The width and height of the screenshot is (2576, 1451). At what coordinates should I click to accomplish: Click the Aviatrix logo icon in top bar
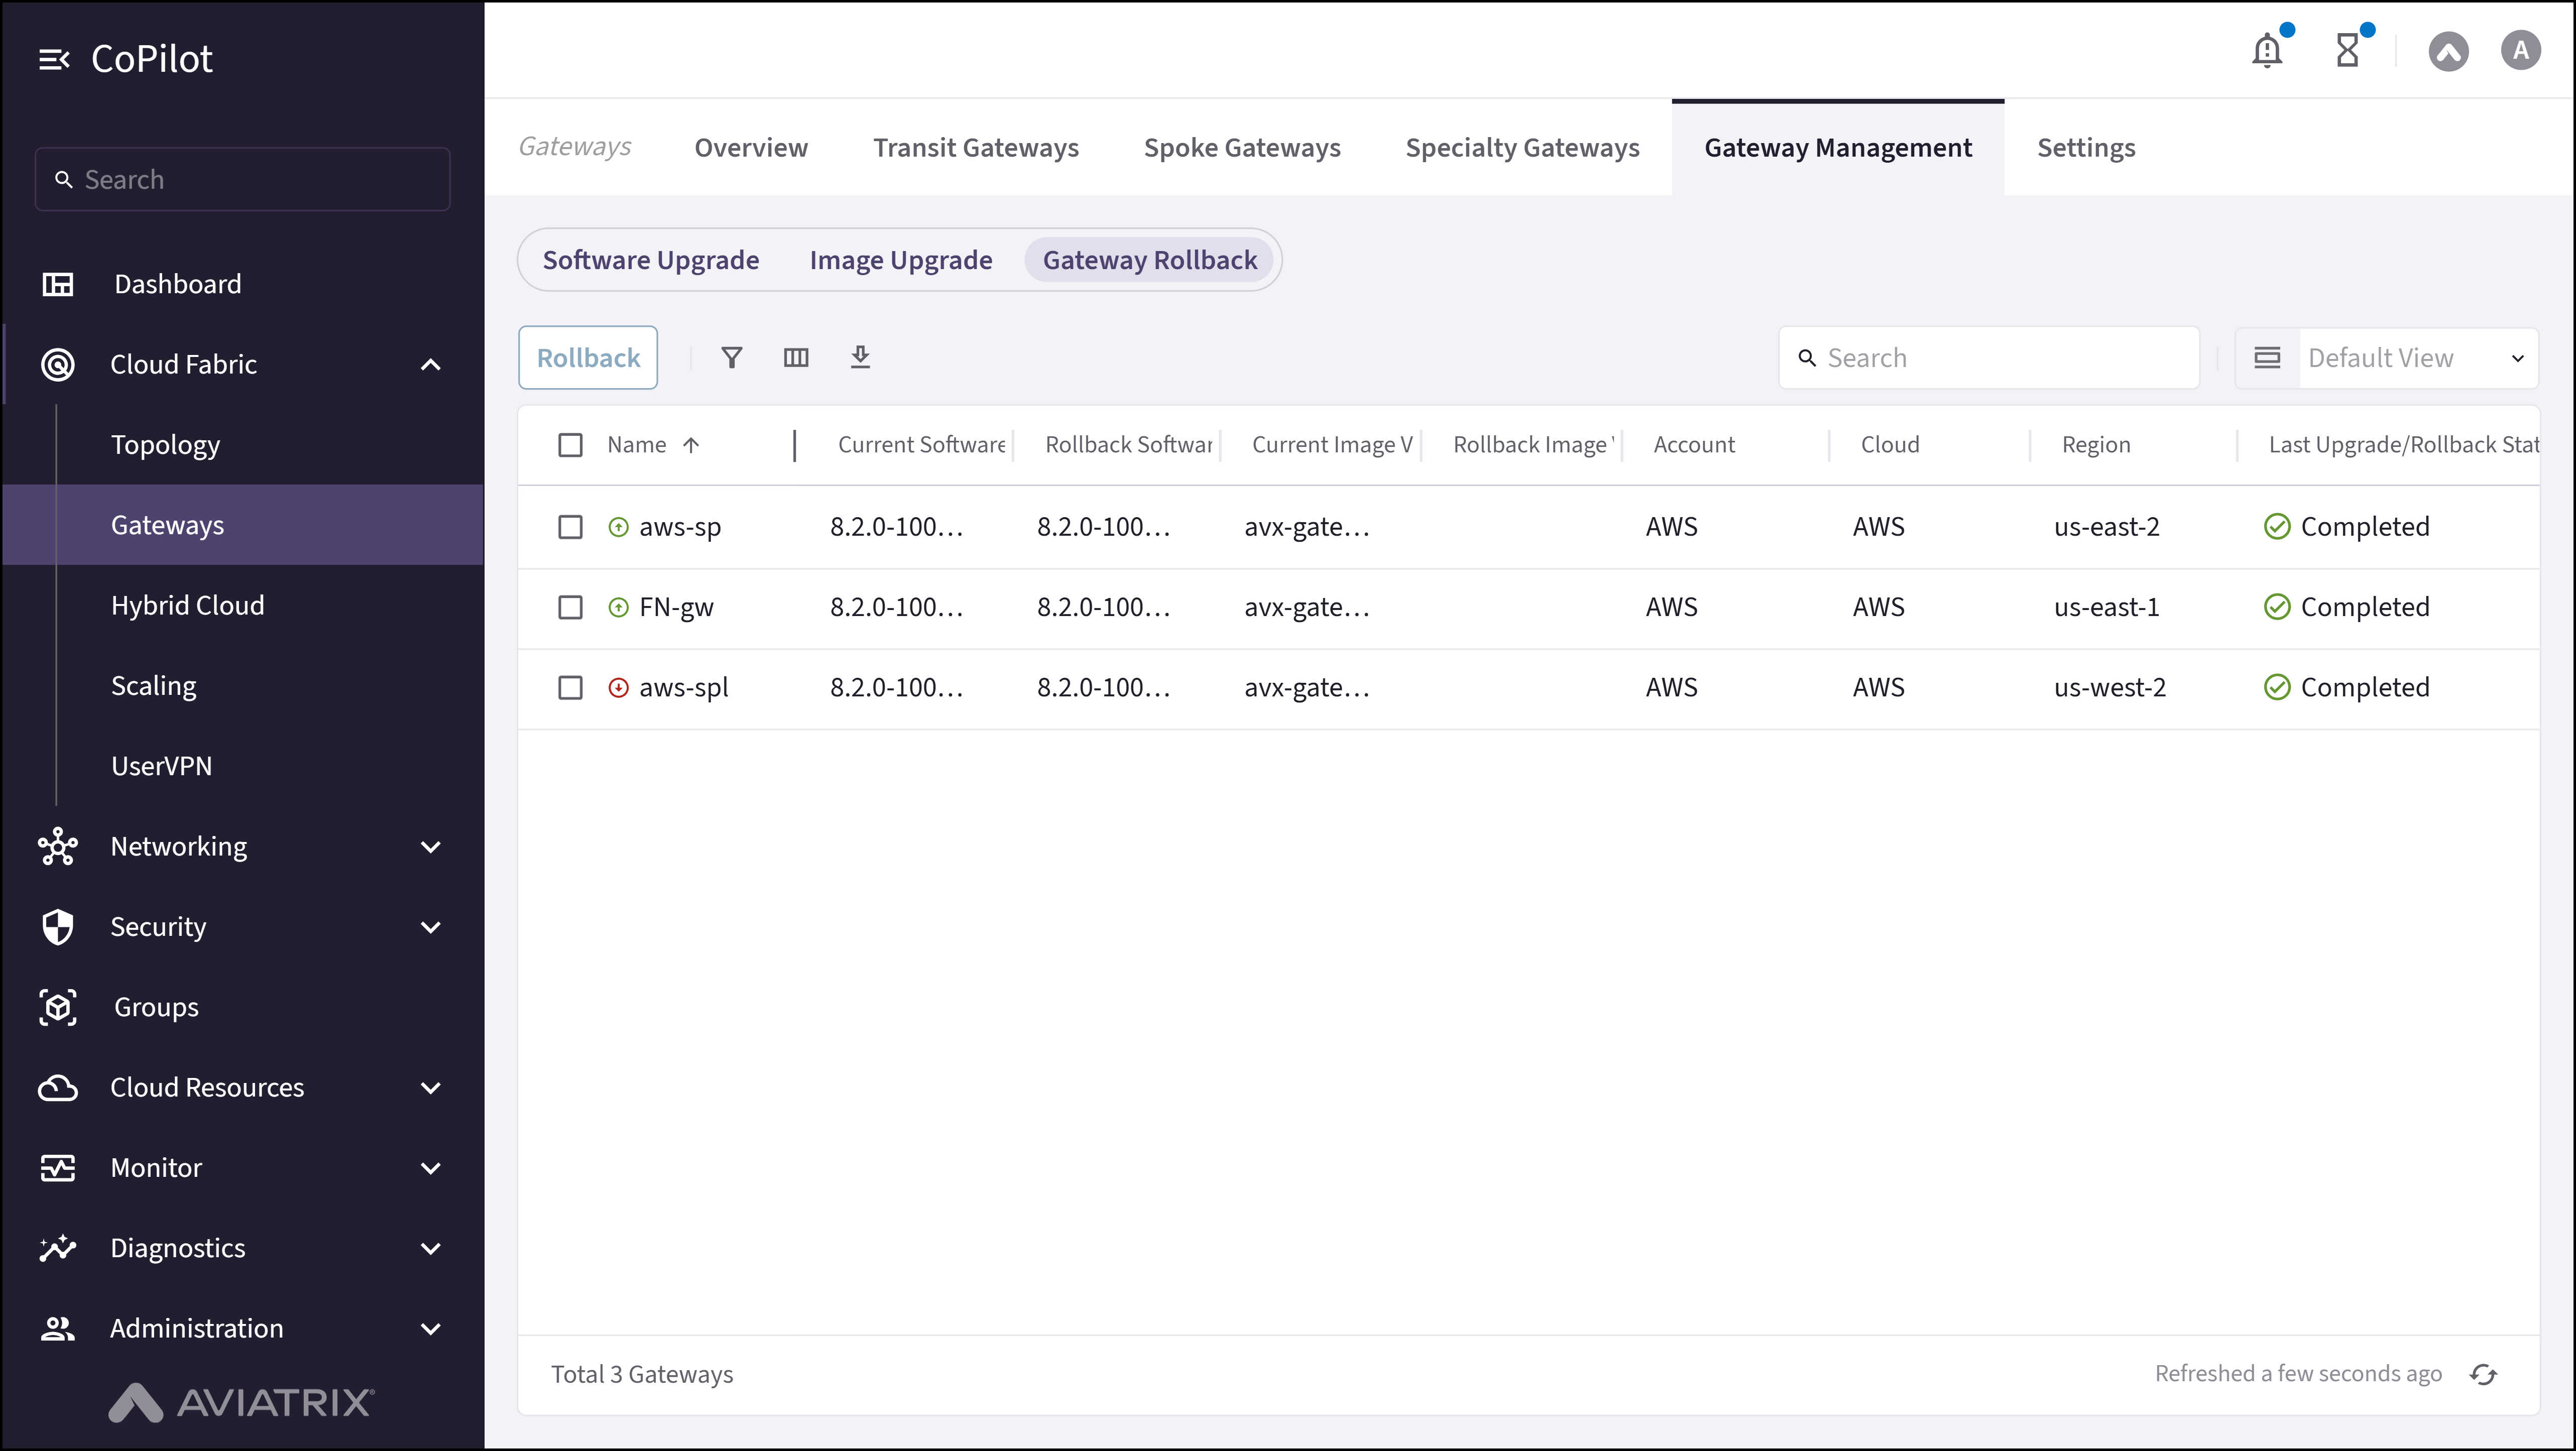2448,51
